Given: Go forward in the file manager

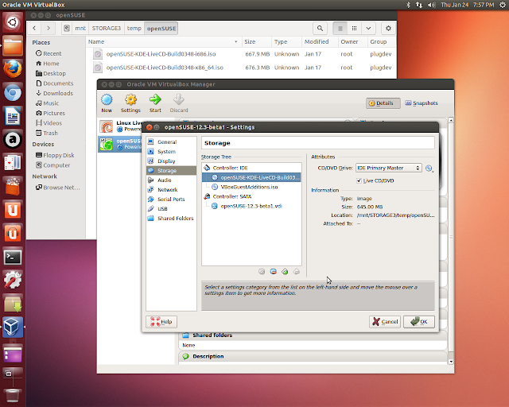Looking at the screenshot, I should coord(49,29).
